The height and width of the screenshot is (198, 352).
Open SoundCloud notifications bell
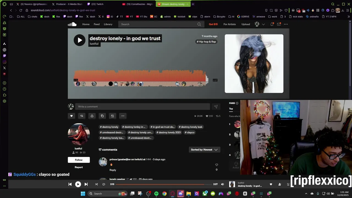point(272,24)
